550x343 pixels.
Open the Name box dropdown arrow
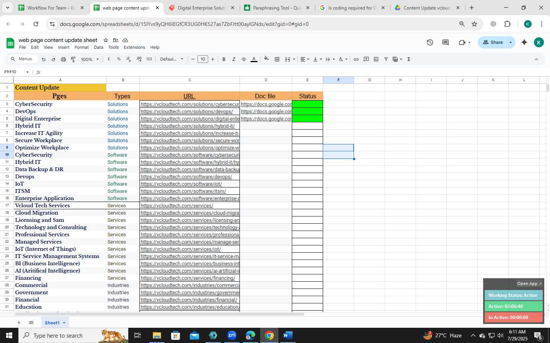27,72
